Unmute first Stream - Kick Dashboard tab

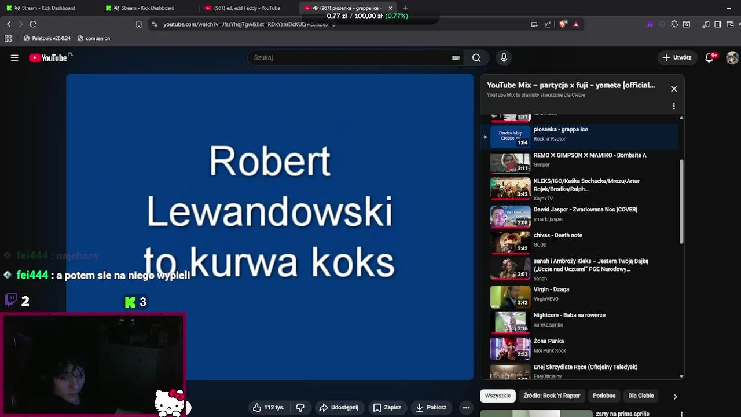tap(17, 8)
